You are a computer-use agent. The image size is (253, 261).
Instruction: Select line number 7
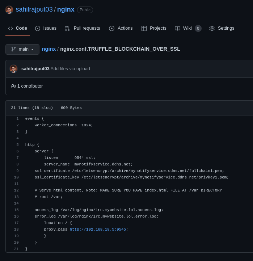(17, 158)
